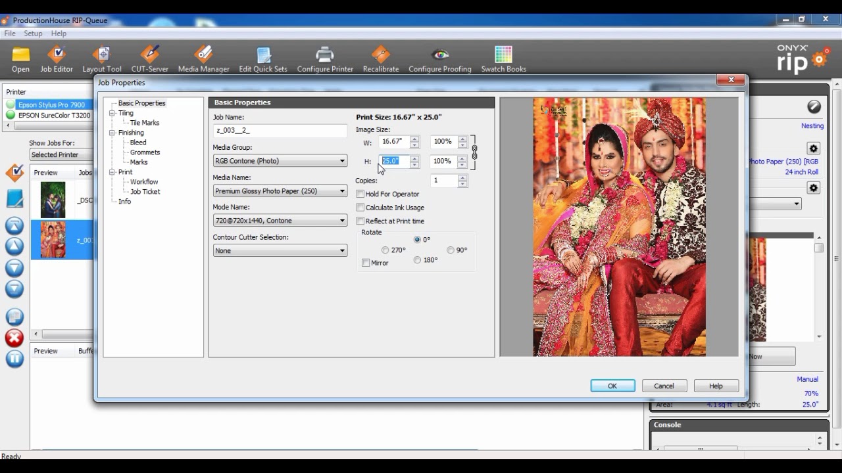Viewport: 842px width, 473px height.
Task: Click the Recalibrate toolbar icon
Action: [380, 55]
